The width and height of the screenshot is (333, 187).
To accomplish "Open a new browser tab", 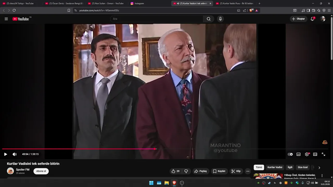I will coord(259,3).
